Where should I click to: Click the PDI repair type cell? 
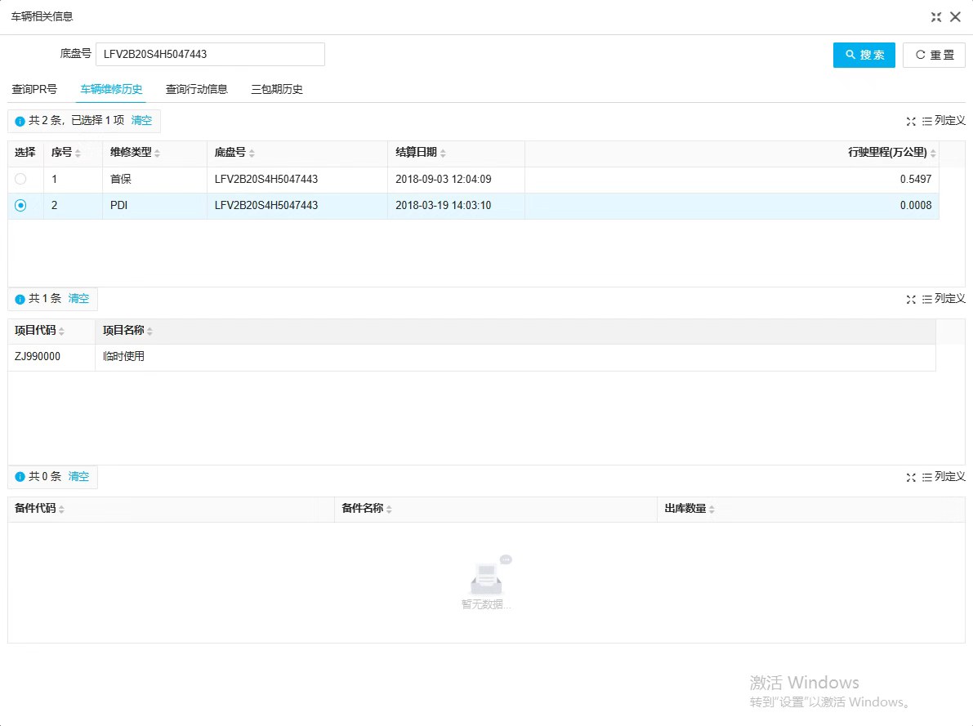click(154, 206)
